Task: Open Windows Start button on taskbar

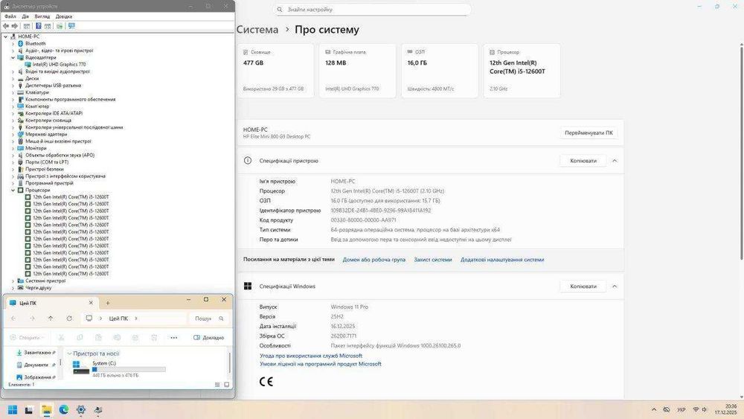Action: (x=13, y=409)
